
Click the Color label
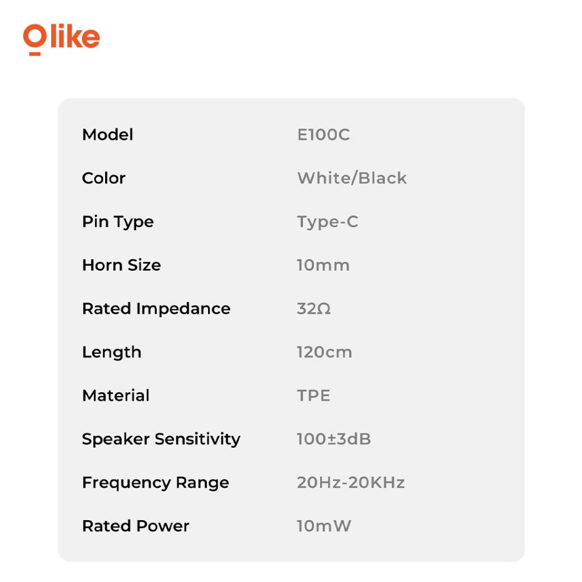(103, 178)
